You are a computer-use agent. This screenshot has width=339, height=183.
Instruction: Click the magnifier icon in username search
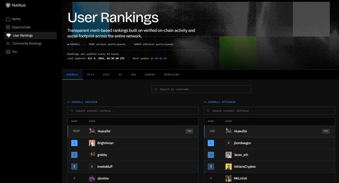156,89
